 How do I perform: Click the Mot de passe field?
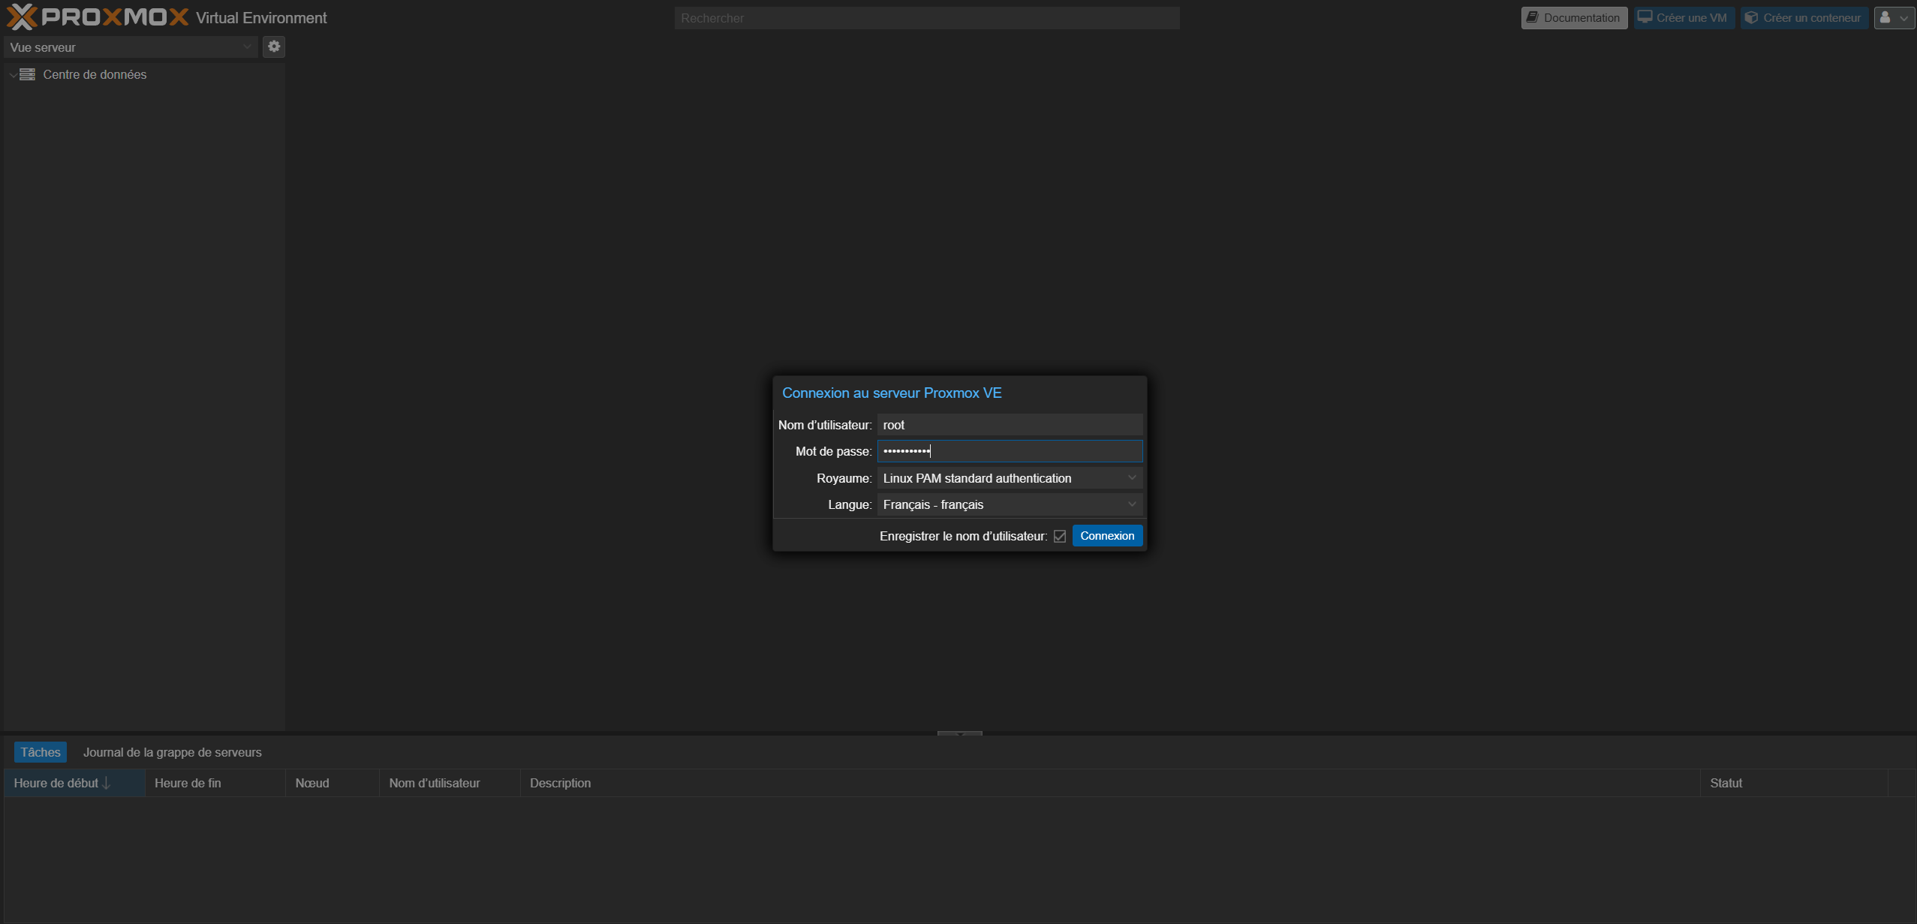1009,451
